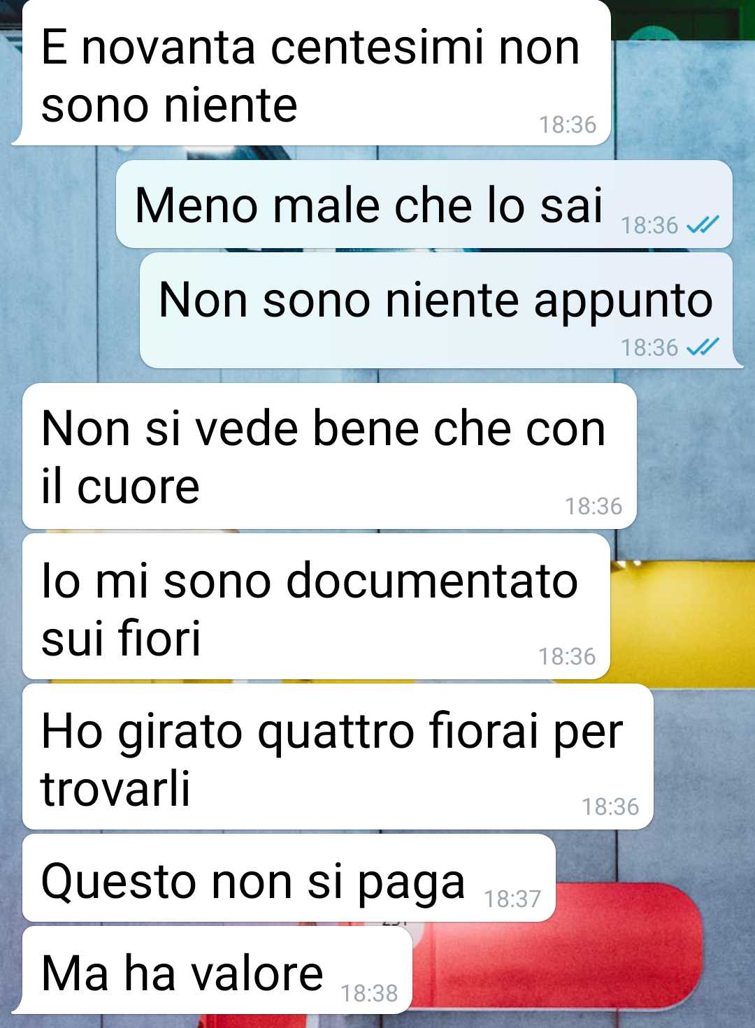The image size is (755, 1028).
Task: Tap the "Questo non si paga" message
Action: (289, 878)
